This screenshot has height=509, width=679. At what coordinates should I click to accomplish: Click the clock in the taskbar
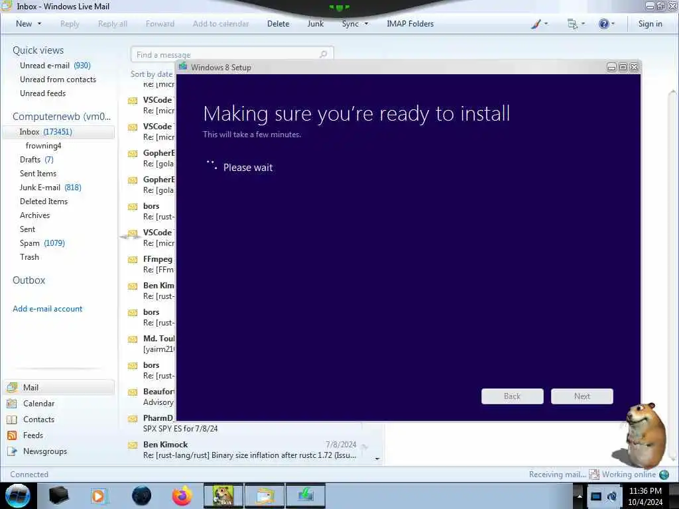click(x=645, y=496)
